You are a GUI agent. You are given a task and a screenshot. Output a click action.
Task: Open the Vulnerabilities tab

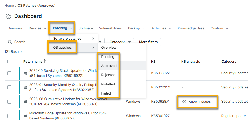pyautogui.click(x=110, y=28)
